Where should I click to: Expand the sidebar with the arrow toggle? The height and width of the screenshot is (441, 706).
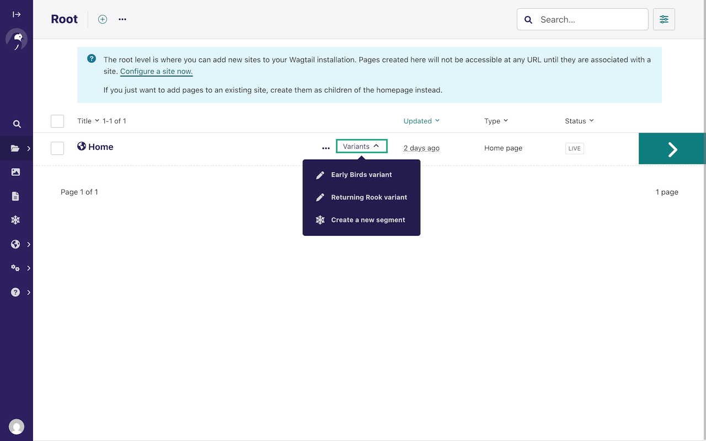coord(17,14)
